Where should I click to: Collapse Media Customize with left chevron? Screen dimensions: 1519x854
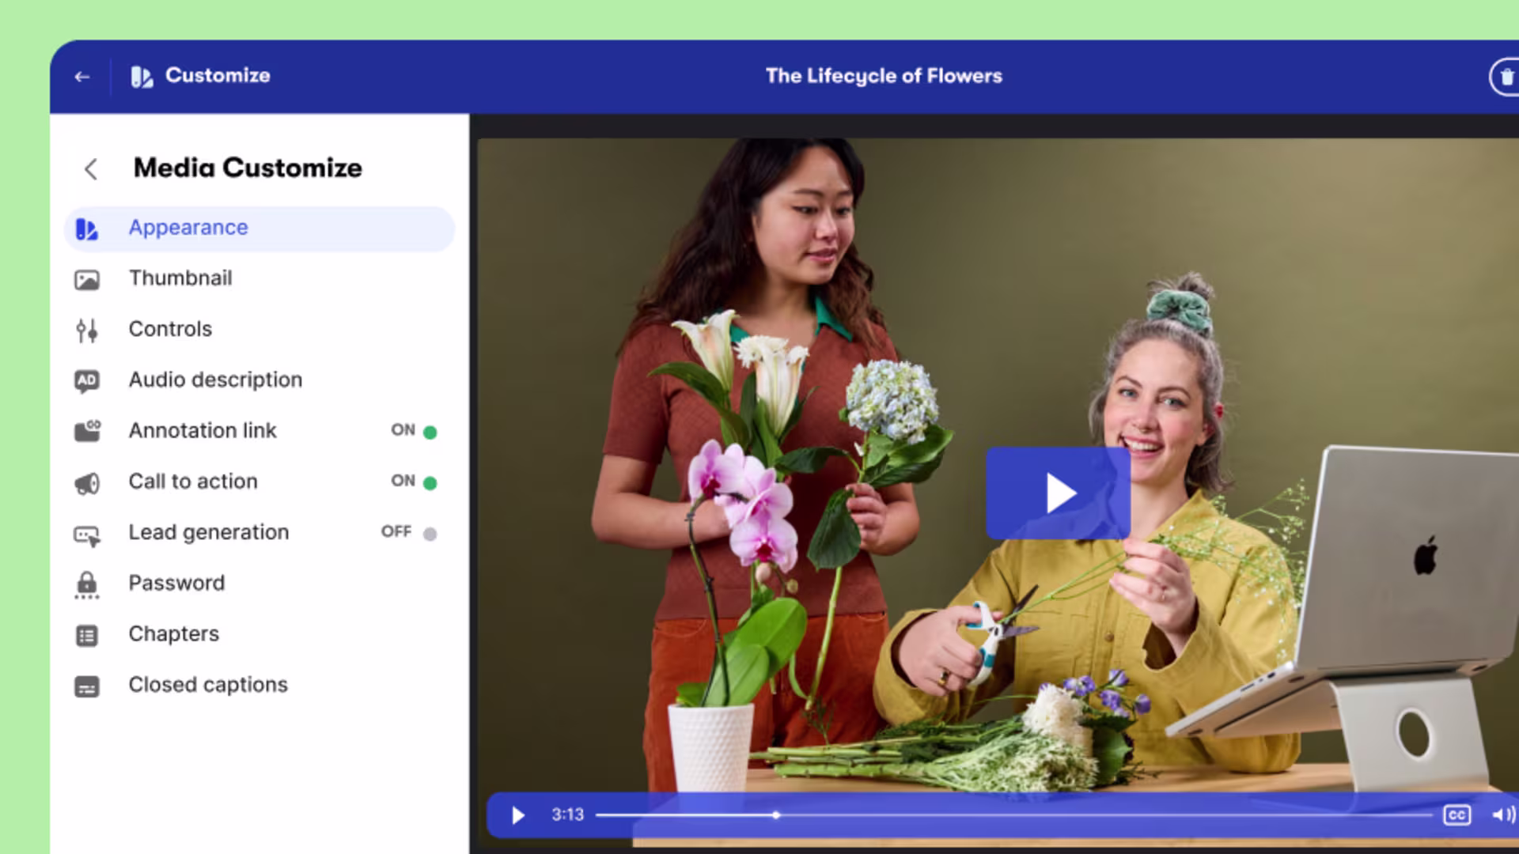(x=91, y=168)
